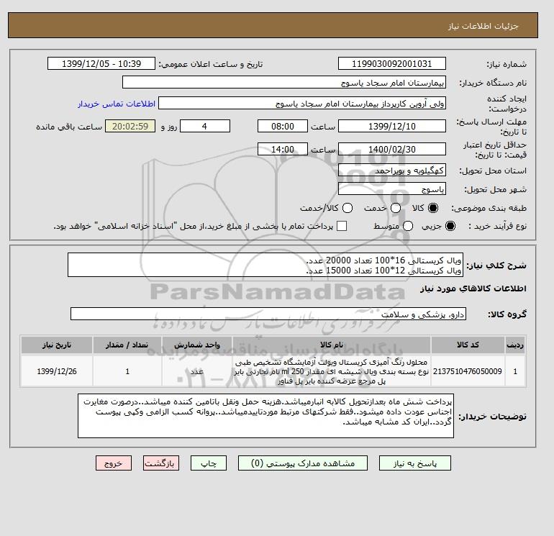
Task: Click the announcement date field 1399/12/05 - 10:39
Action: click(x=101, y=63)
